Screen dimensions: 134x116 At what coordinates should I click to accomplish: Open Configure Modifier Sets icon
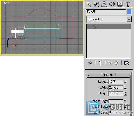(x=126, y=63)
